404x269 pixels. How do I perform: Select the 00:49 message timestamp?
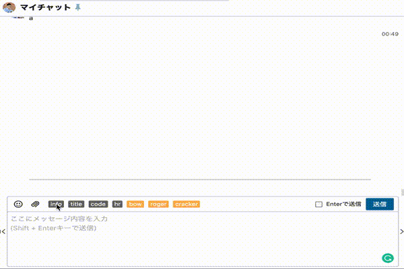click(x=390, y=34)
